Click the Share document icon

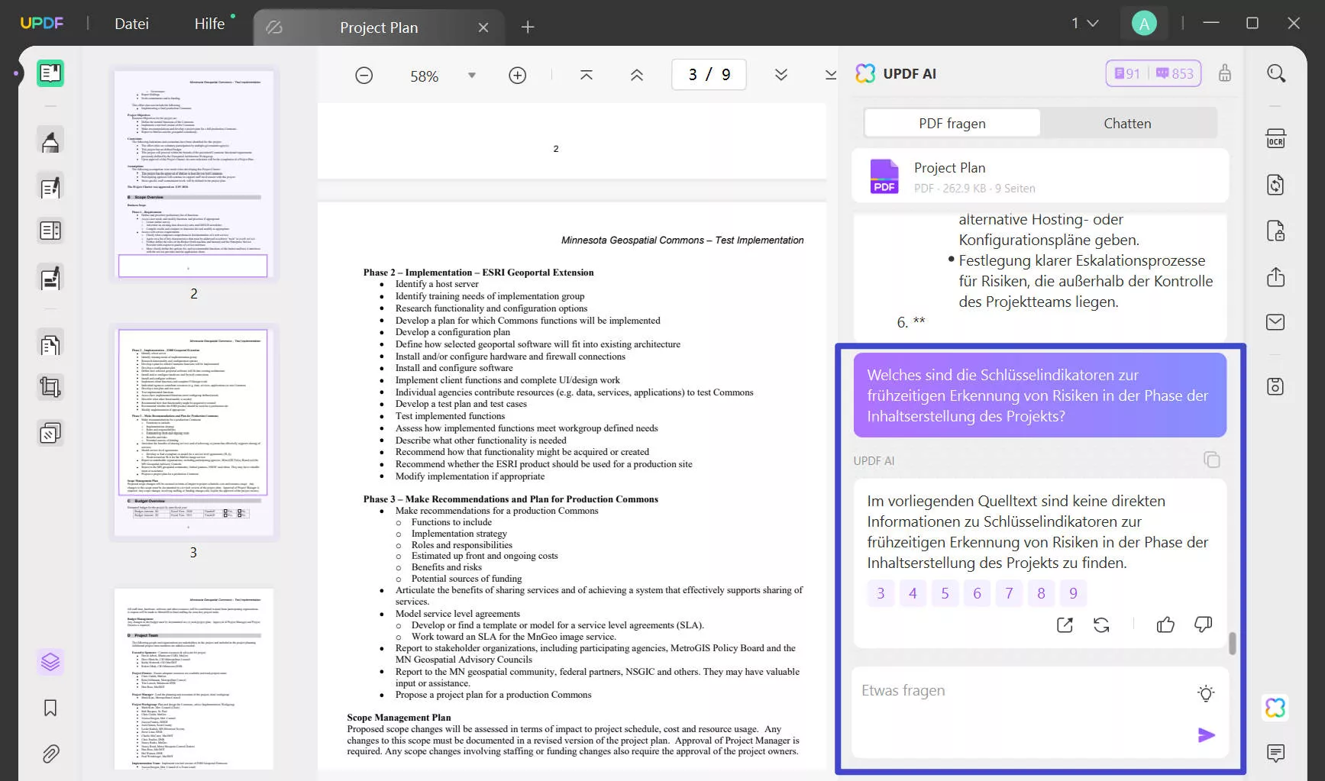point(1276,277)
